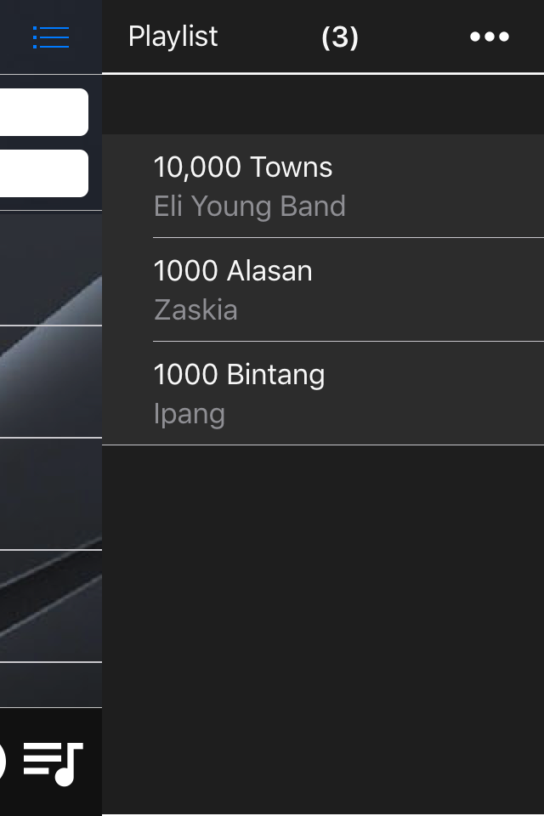
Task: Tap the gray strip above 10,000 Towns
Action: point(323,105)
